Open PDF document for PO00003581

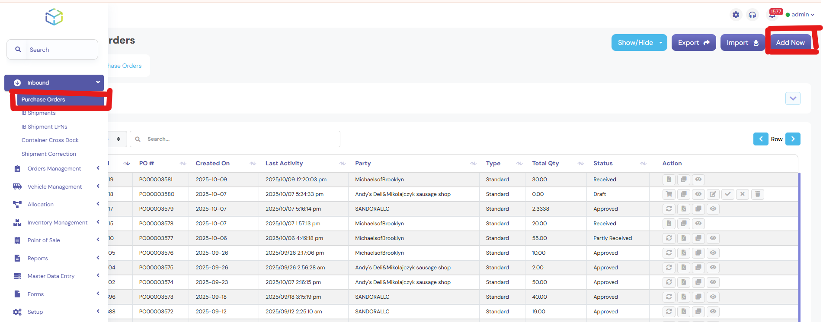pos(669,180)
